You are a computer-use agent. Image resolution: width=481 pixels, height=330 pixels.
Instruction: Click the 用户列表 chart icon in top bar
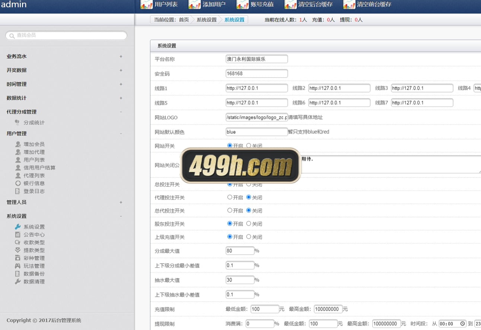point(146,4)
